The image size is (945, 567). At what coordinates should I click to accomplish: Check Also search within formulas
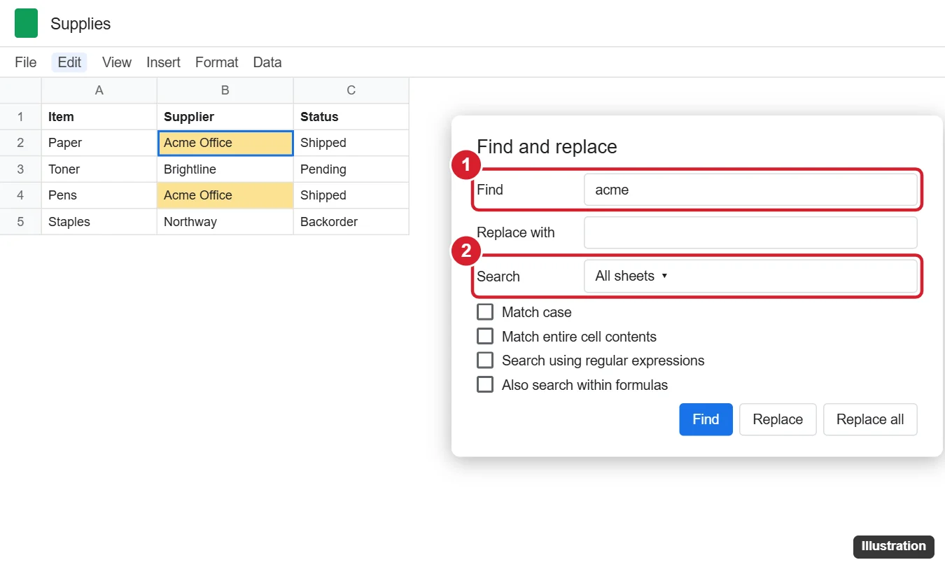click(485, 384)
